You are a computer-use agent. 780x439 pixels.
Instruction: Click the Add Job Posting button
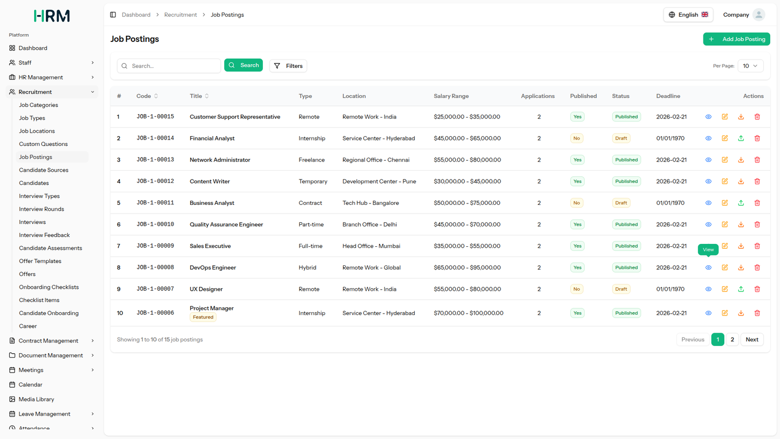[x=736, y=39]
